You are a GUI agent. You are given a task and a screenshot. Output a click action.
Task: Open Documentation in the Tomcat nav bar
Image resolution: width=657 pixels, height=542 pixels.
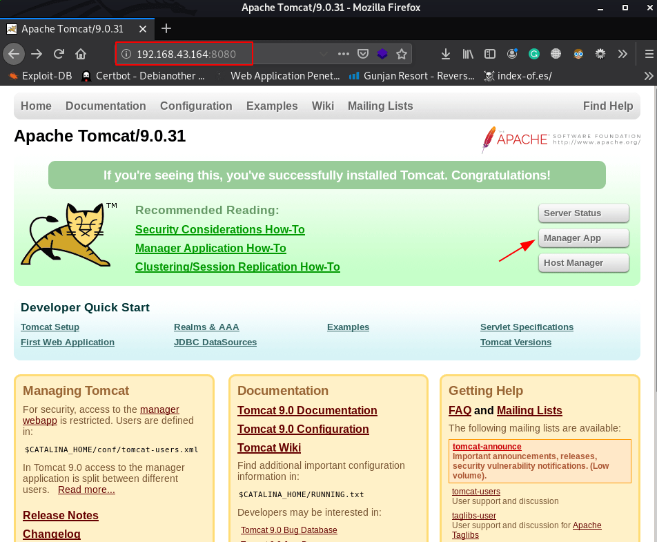point(106,106)
